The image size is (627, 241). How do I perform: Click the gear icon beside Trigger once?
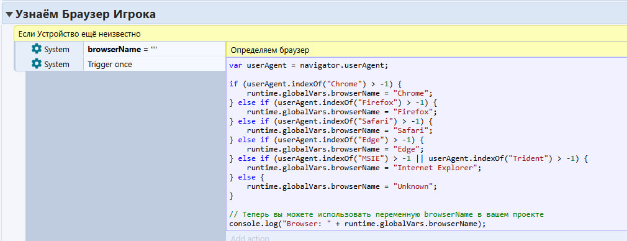coord(37,63)
